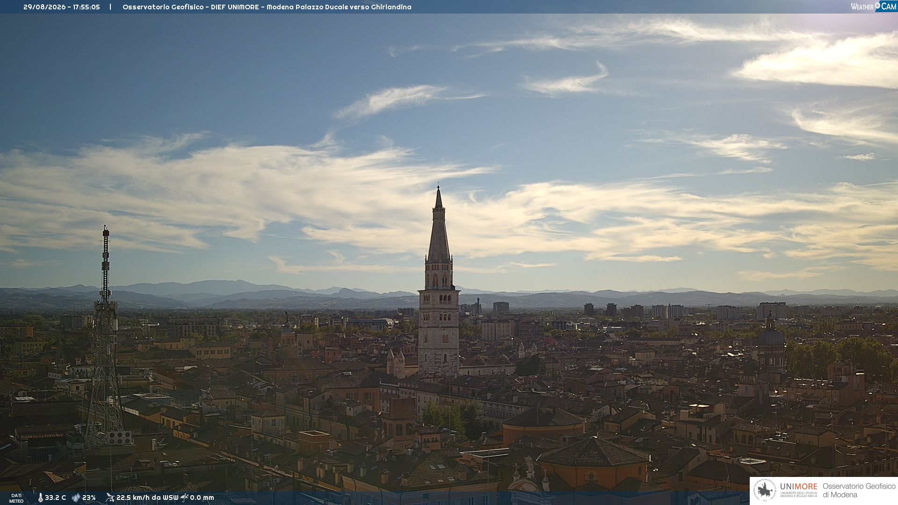
Task: Click the thermometer temperature icon
Action: [x=40, y=498]
